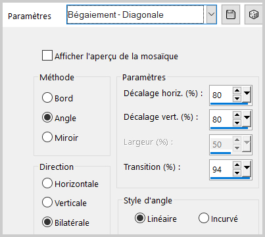The height and width of the screenshot is (237, 265).
Task: Click the blue slider bar under Décalage horiz.
Action: click(x=229, y=103)
